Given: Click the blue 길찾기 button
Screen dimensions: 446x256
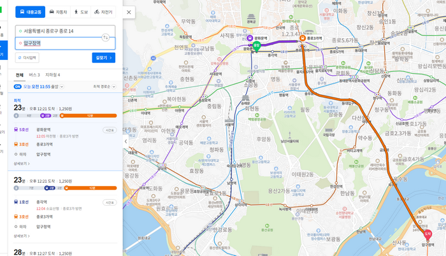Looking at the screenshot, I should tap(103, 58).
